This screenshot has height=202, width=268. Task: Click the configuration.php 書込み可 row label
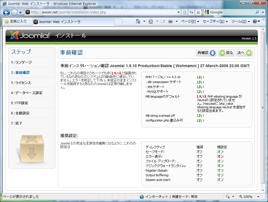[x=164, y=120]
